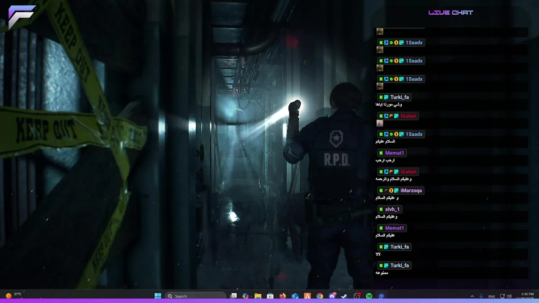
Task: Select chat message لالا
Action: (x=378, y=254)
